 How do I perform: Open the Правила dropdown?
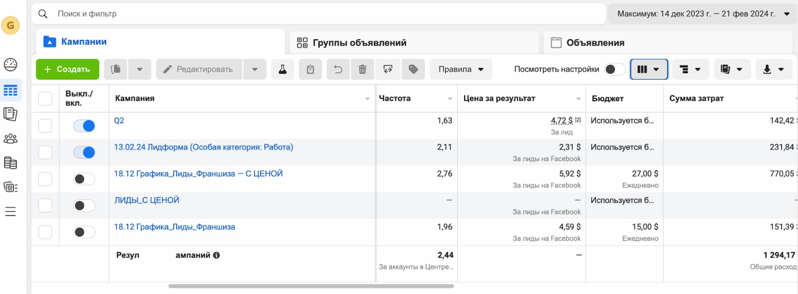click(x=461, y=69)
